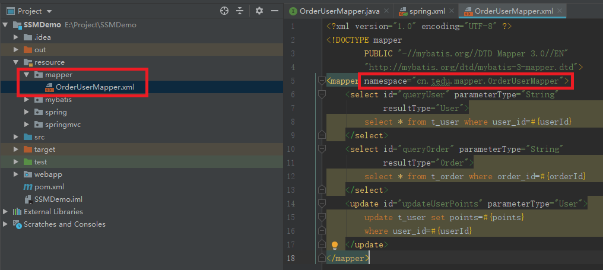
Task: Expand the springmvc folder arrow
Action: [x=27, y=125]
